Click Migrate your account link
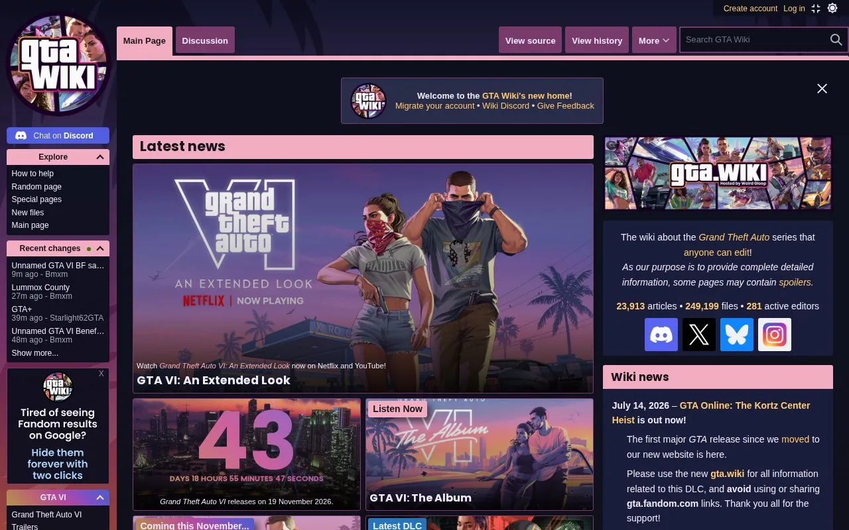The image size is (849, 530). tap(435, 106)
